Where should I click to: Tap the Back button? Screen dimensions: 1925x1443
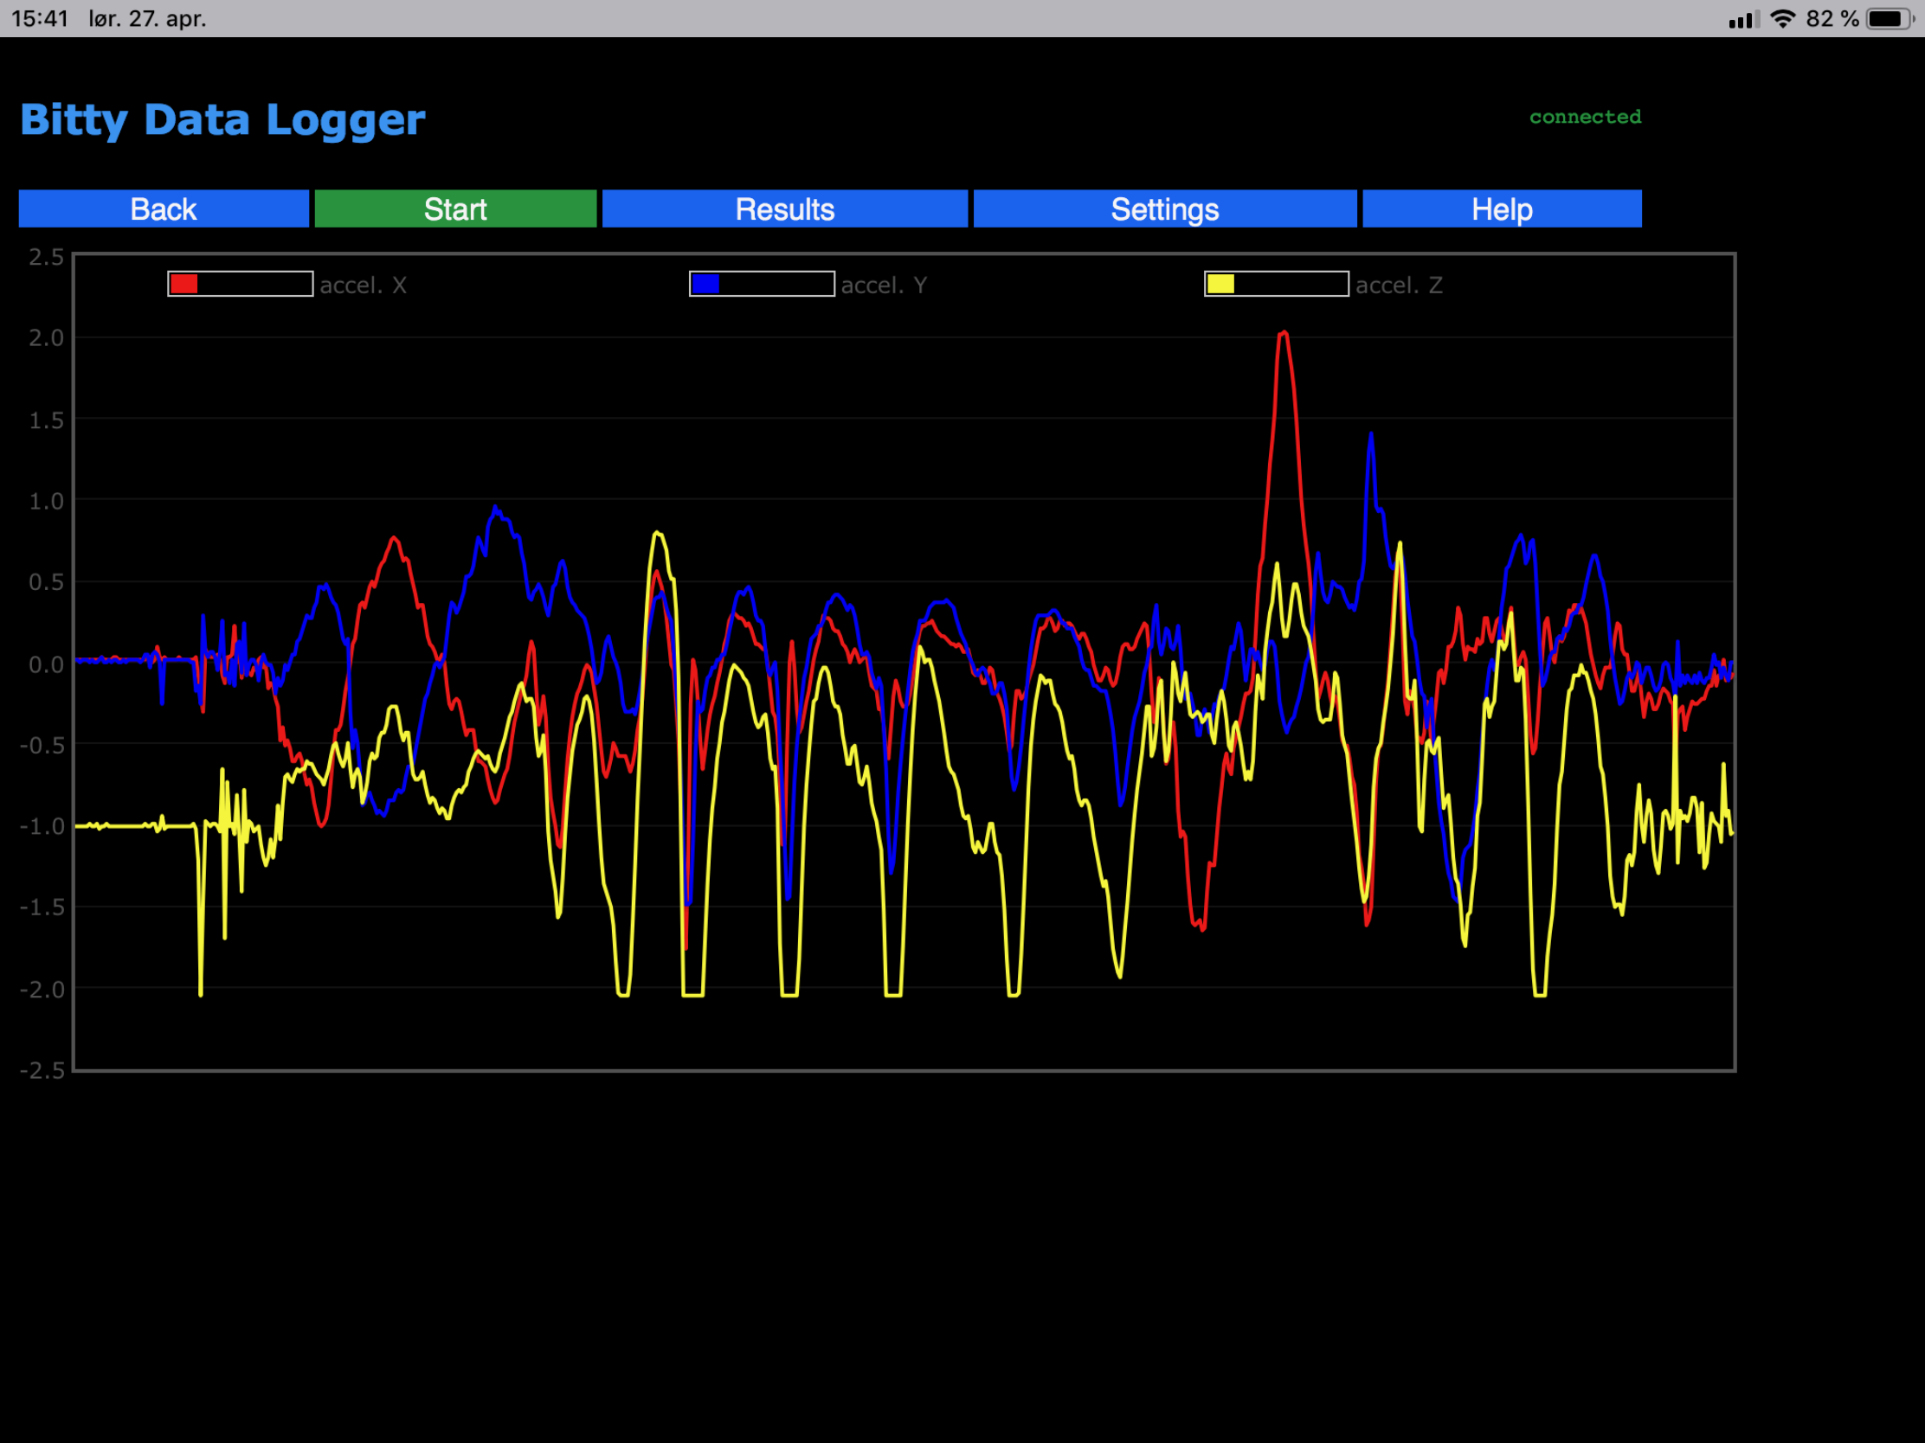[x=164, y=208]
